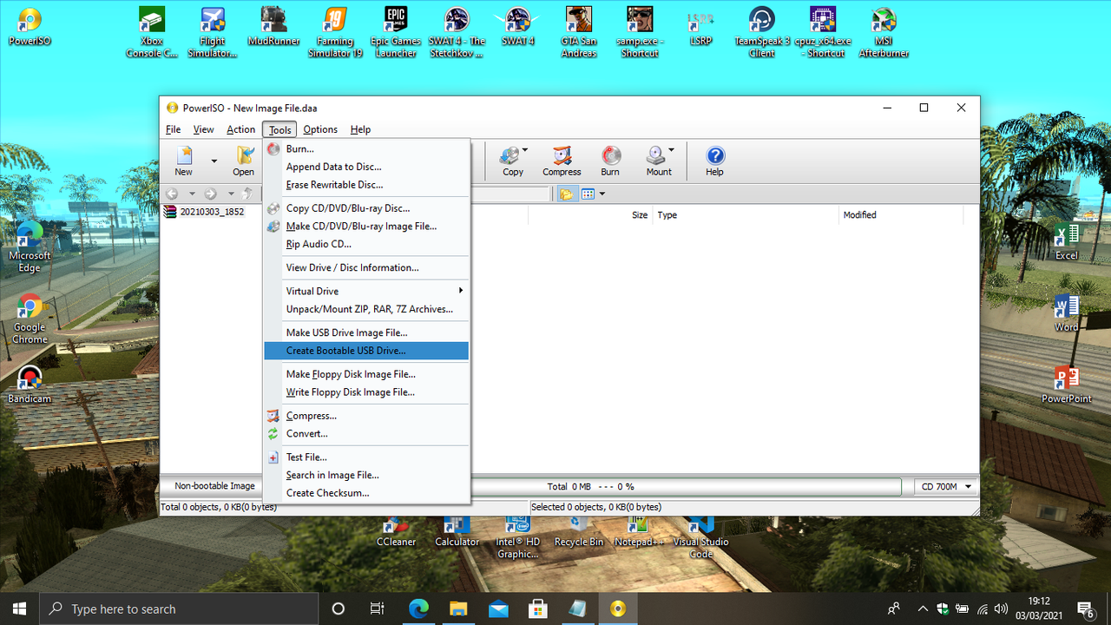1111x625 pixels.
Task: Open the Help menu
Action: pyautogui.click(x=360, y=129)
